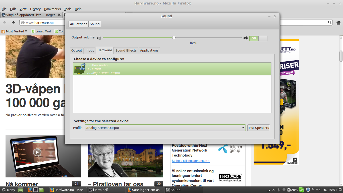Click the Built-in Audio sound card icon
The height and width of the screenshot is (193, 343).
80,69
